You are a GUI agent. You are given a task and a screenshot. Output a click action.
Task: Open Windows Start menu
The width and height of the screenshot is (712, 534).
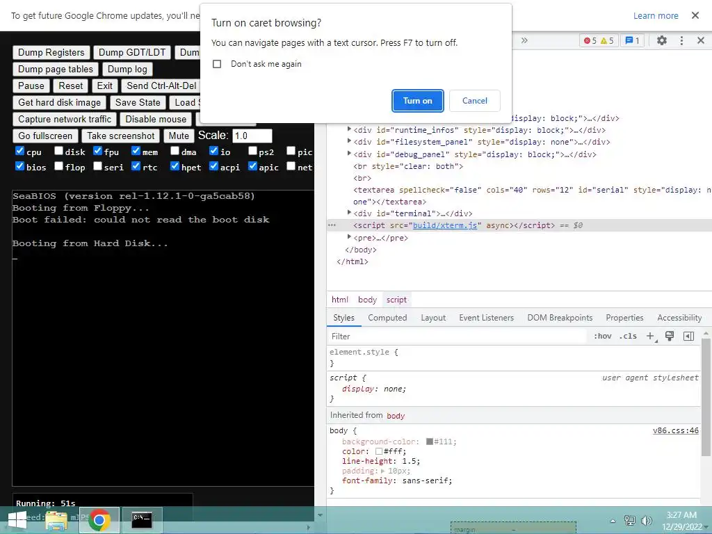point(17,520)
